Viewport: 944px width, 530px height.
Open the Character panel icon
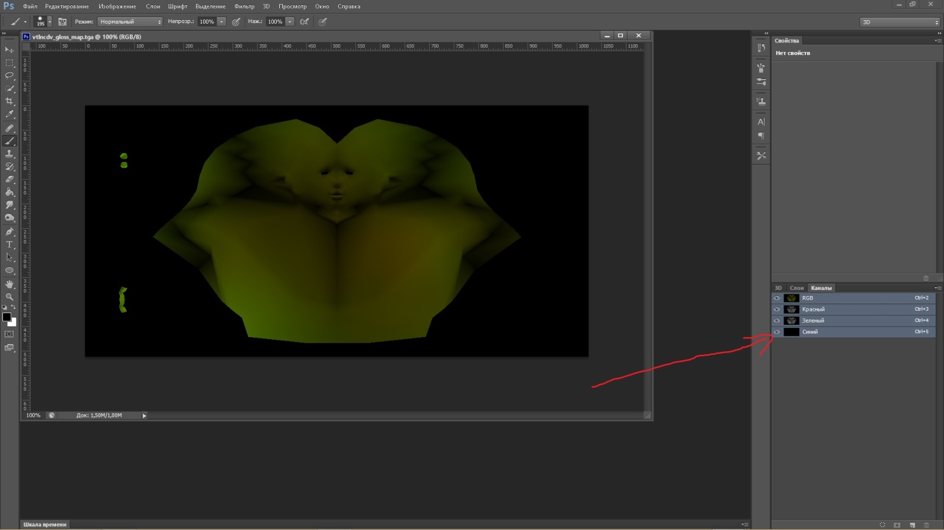click(x=761, y=122)
